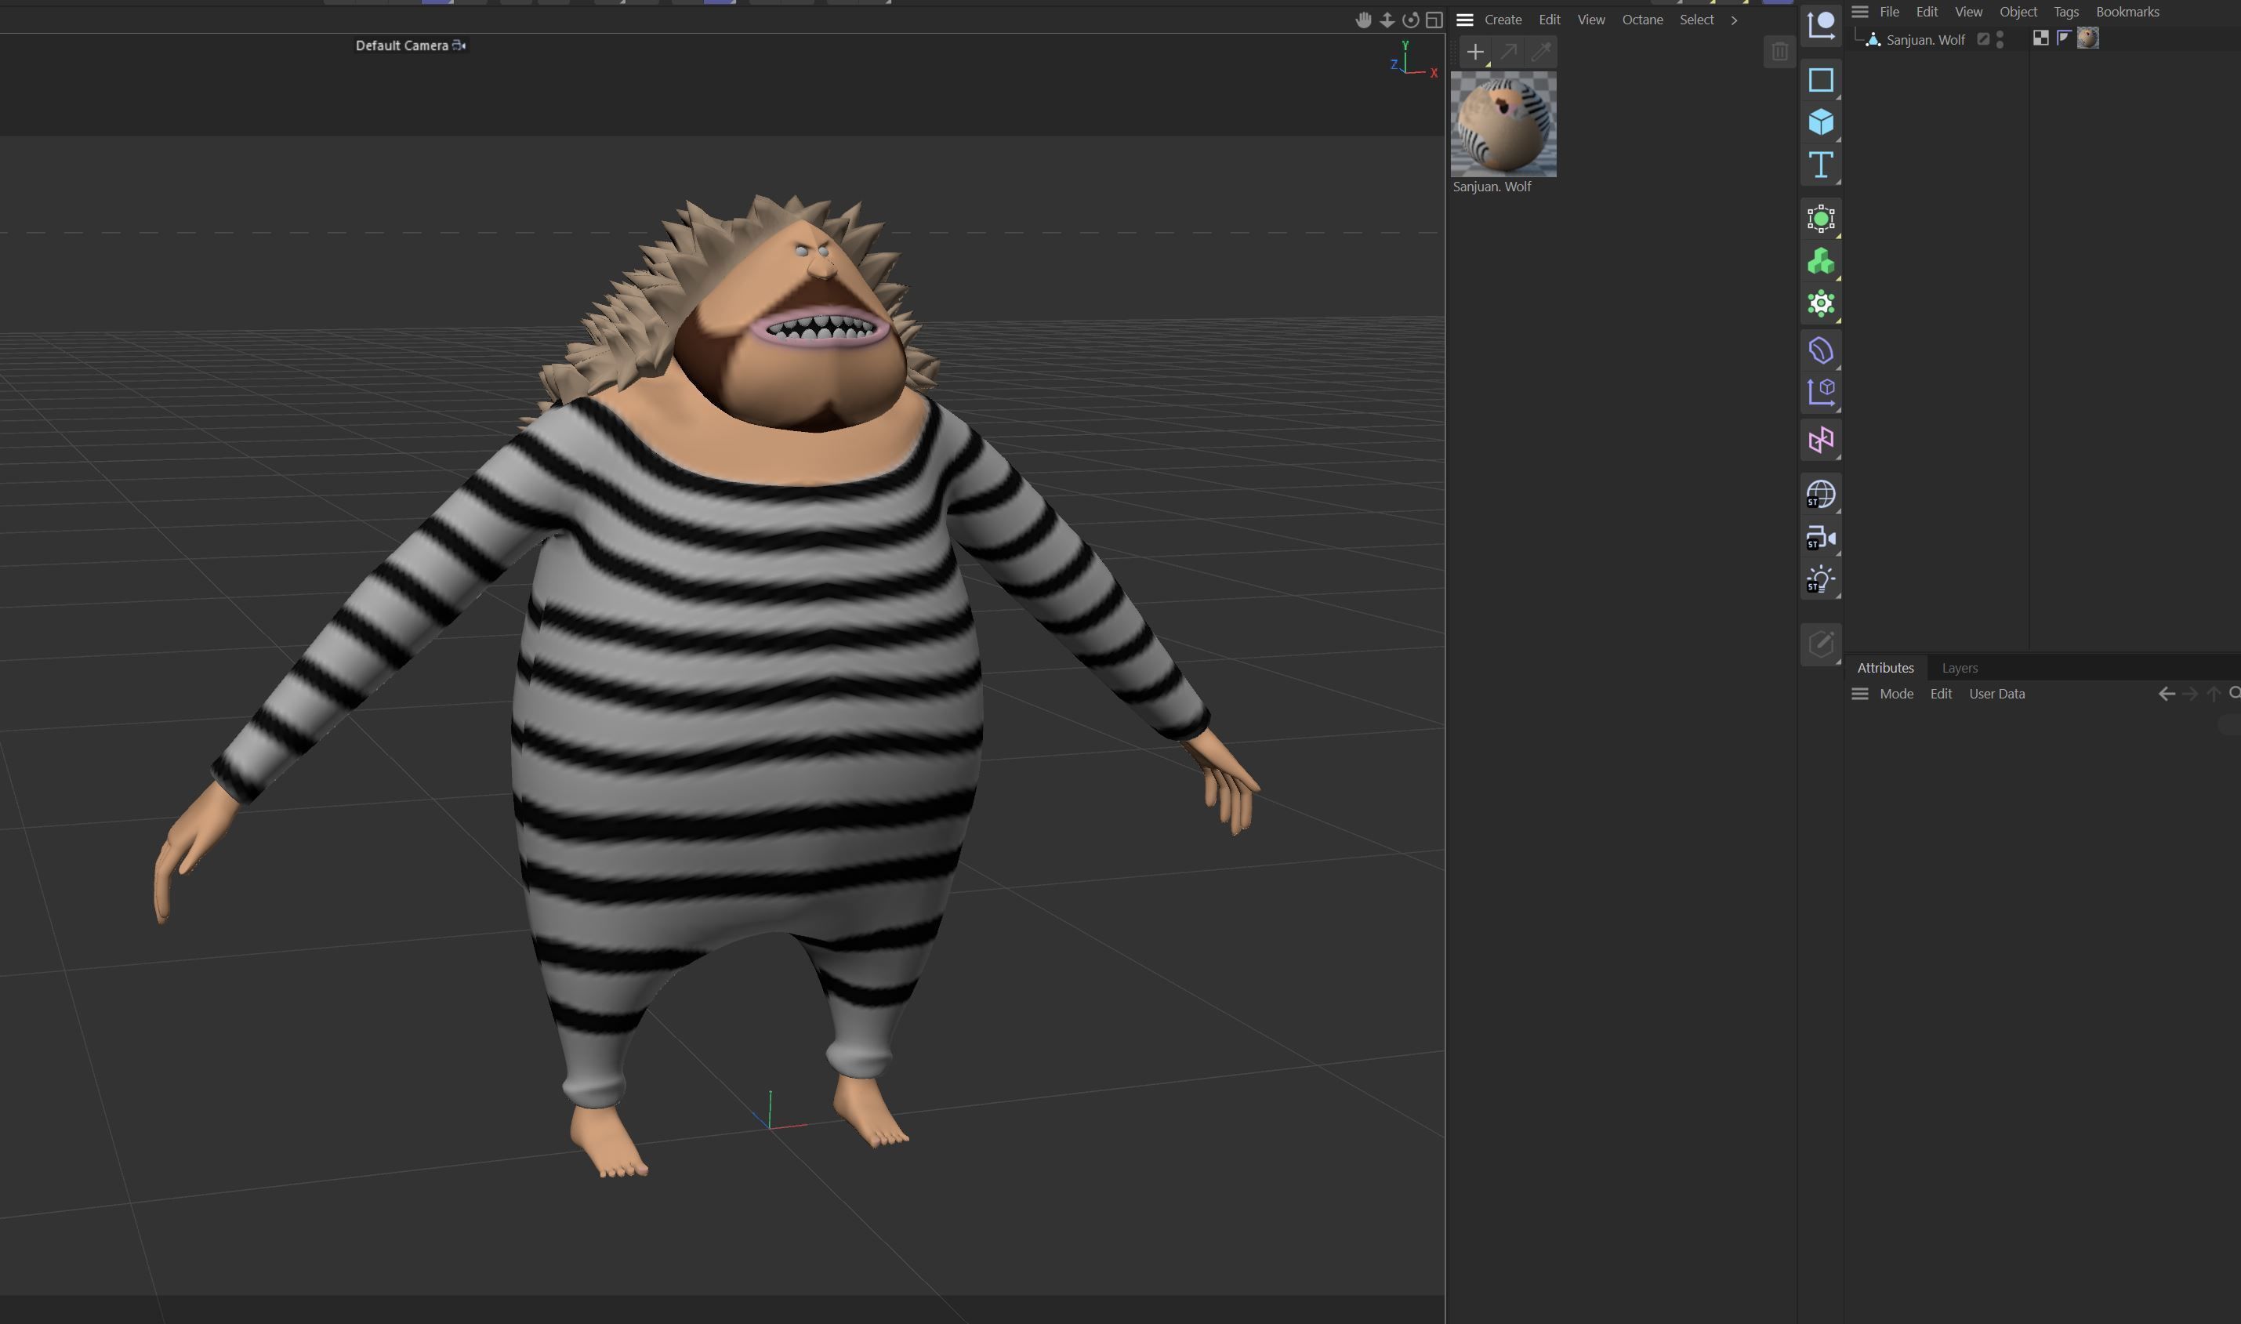
Task: Add a standard Camera object
Action: [x=1820, y=538]
